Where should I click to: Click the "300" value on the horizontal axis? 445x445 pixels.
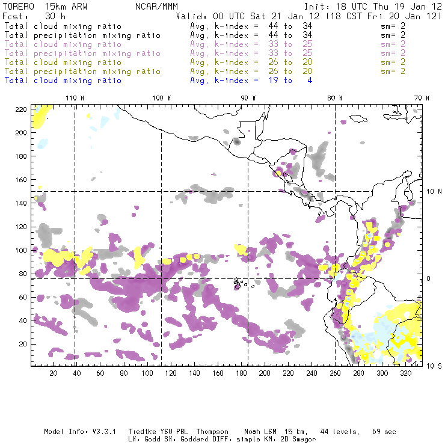click(x=382, y=373)
